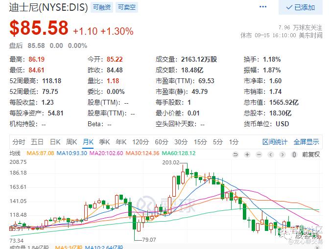Click the 203.02 high marker on chart
329x249 pixels.
tap(171, 162)
